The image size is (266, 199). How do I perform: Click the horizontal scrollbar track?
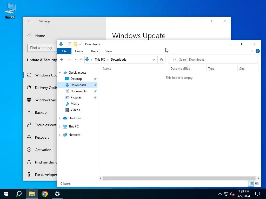[179, 178]
